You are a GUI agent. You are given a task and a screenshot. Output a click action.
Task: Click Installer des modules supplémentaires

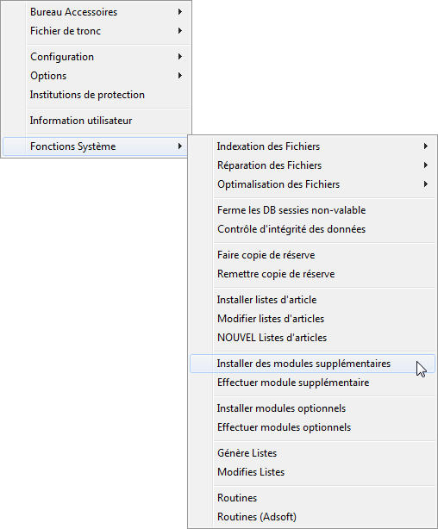pyautogui.click(x=312, y=364)
